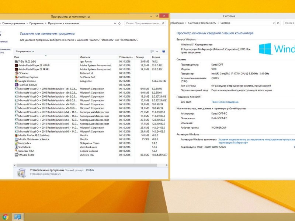The width and height of the screenshot is (295, 221).
Task: Select Visual C++ 2015 (x86) installer icon
Action: coord(16,131)
